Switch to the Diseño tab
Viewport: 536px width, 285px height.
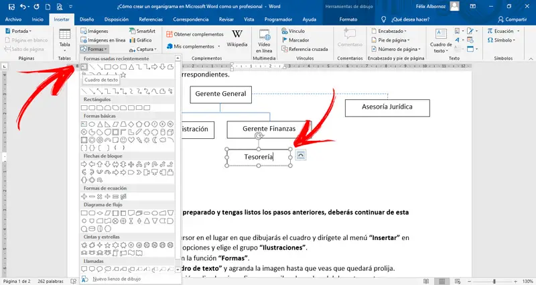click(87, 19)
